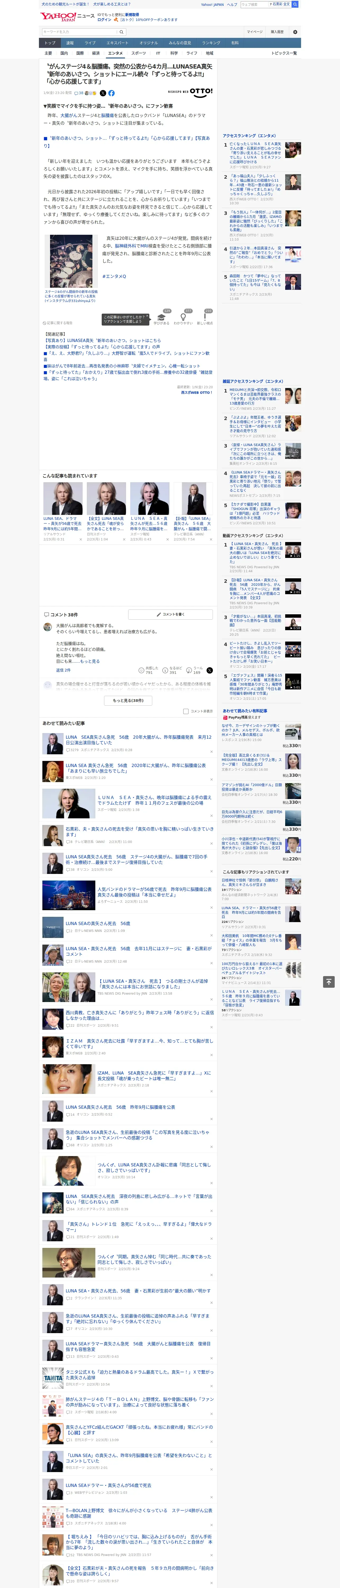Screen dimensions: 340x1588
Task: Open the ライブ tab in dark navigation bar
Action: pos(90,43)
